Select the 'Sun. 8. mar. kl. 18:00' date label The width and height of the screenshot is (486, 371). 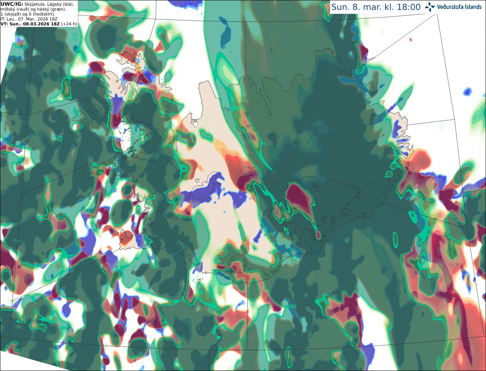pos(376,7)
